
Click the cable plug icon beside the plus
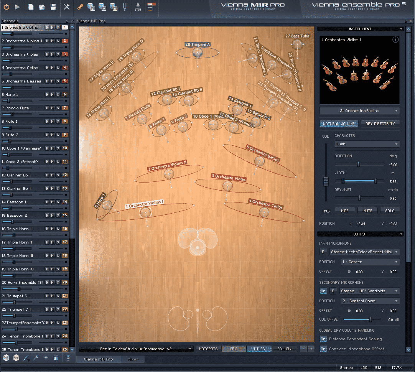[x=36, y=358]
